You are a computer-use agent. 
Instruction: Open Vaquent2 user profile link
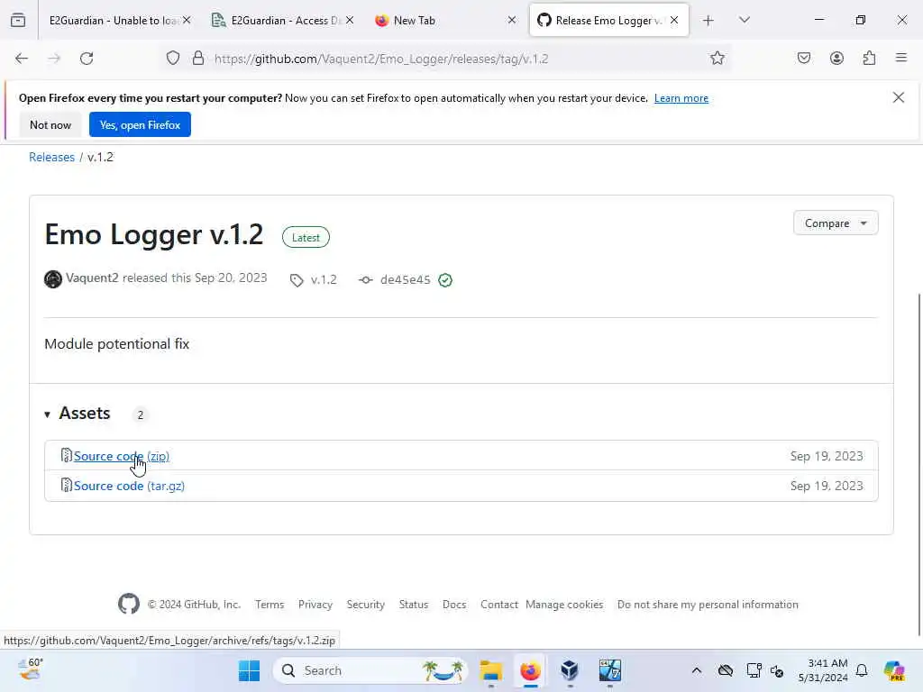click(92, 278)
